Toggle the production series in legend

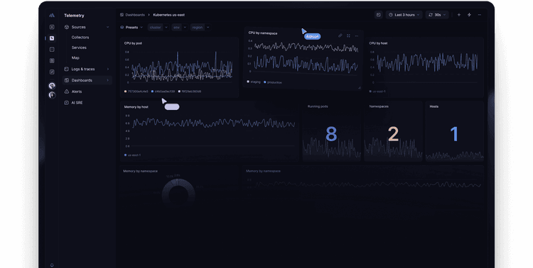coord(273,82)
